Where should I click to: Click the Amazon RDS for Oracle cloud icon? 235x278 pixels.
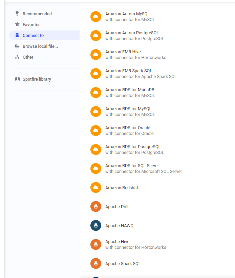point(96,131)
